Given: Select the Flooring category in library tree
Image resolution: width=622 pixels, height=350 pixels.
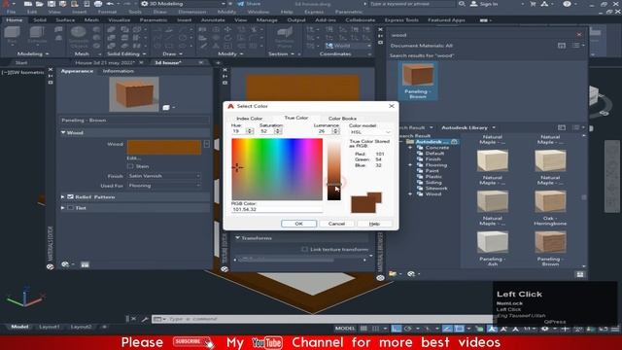Looking at the screenshot, I should tap(436, 165).
